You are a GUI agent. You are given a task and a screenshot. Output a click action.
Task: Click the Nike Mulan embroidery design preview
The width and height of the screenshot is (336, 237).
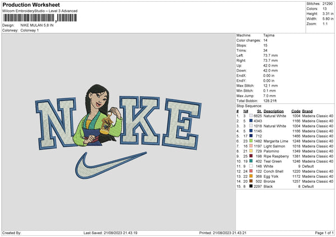coord(119,131)
